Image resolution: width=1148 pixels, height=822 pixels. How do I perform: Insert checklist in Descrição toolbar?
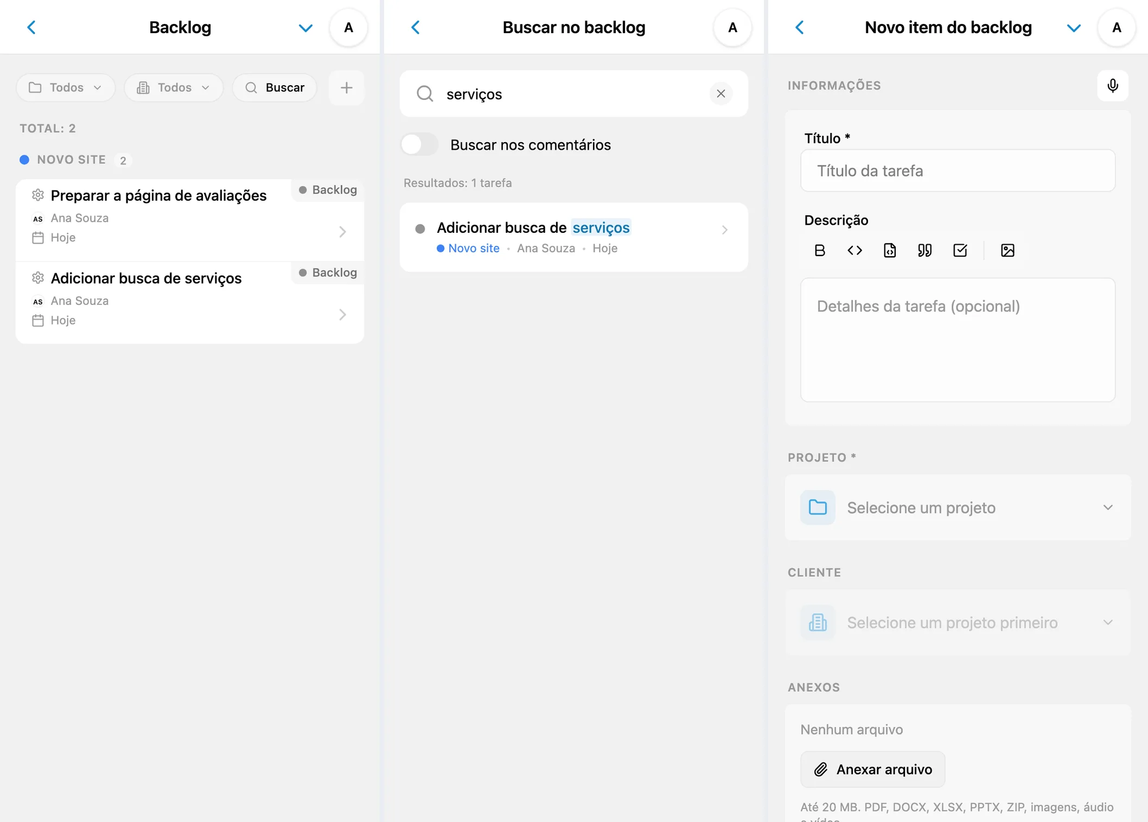pos(960,251)
